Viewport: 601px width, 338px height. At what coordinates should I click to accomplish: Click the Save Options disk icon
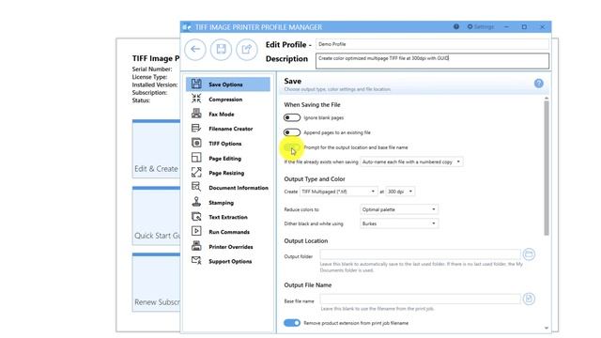pos(196,84)
